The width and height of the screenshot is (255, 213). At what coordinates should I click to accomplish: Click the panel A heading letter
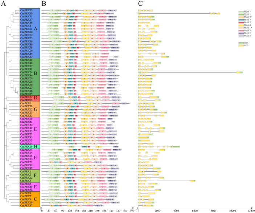(3, 4)
